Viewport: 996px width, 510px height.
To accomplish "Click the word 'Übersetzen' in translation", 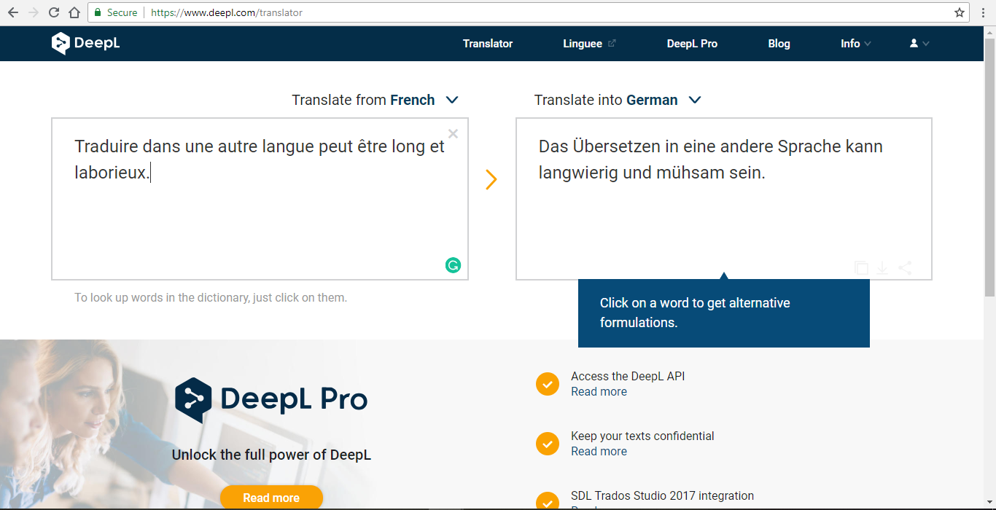I will [616, 146].
